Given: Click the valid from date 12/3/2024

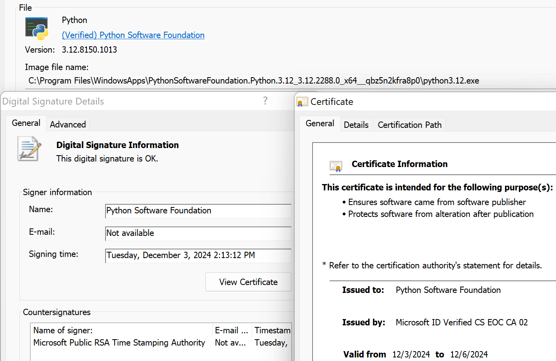Looking at the screenshot, I should coord(411,355).
